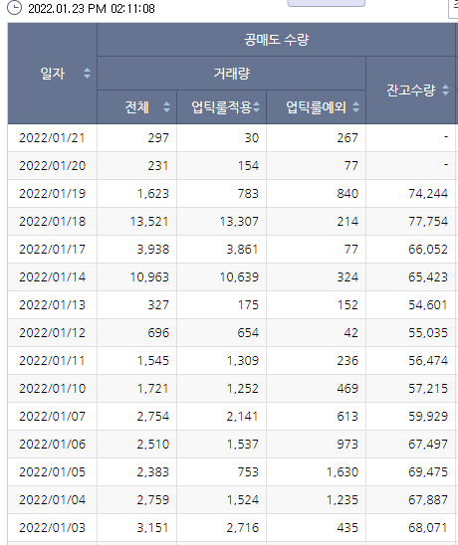
Task: Click total volume value 3,938
Action: click(152, 250)
